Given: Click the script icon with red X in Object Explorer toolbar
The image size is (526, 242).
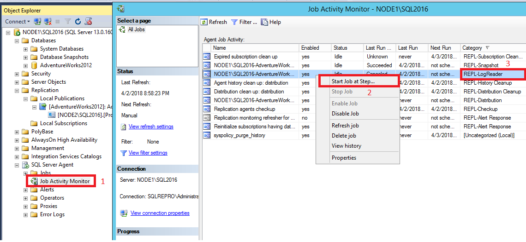Looking at the screenshot, I should [x=88, y=22].
